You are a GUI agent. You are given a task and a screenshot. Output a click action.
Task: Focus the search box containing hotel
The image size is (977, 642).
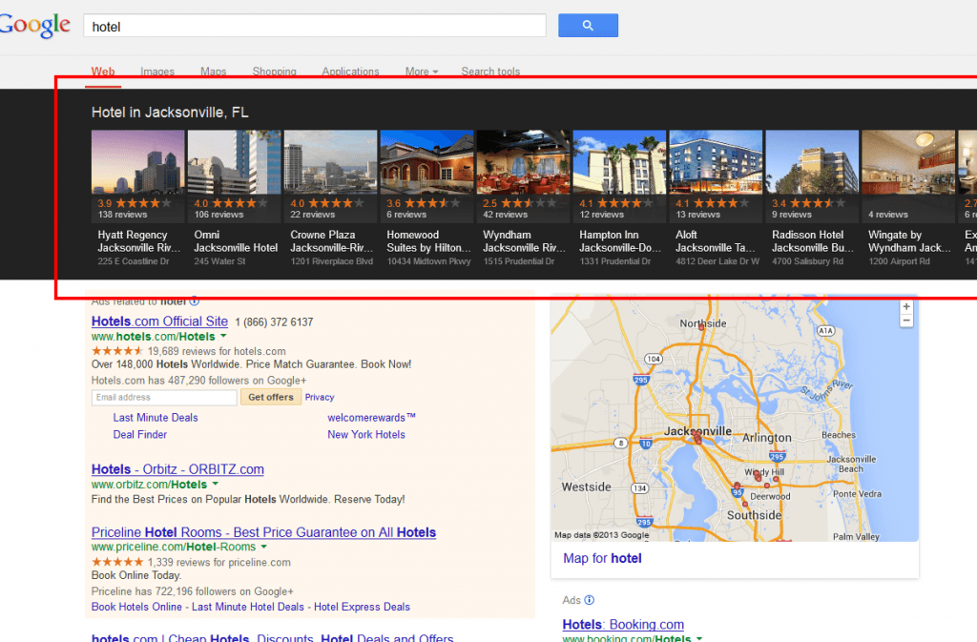click(x=315, y=26)
